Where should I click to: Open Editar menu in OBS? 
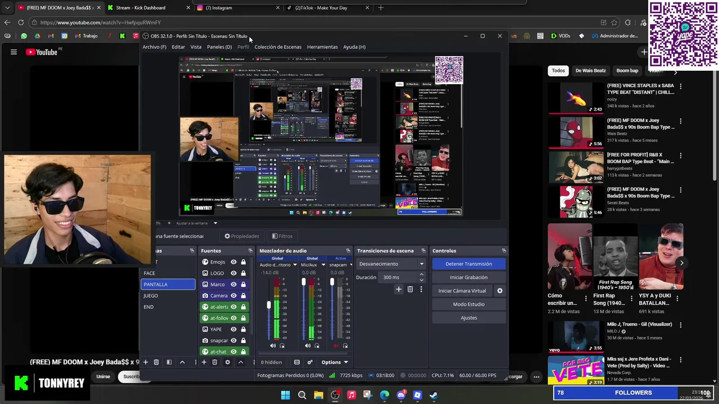178,47
